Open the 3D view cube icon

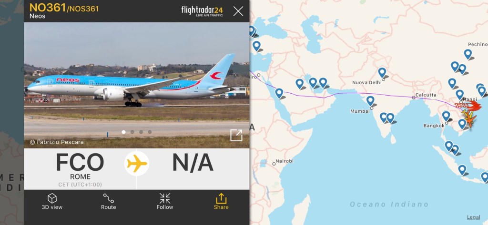pos(52,198)
